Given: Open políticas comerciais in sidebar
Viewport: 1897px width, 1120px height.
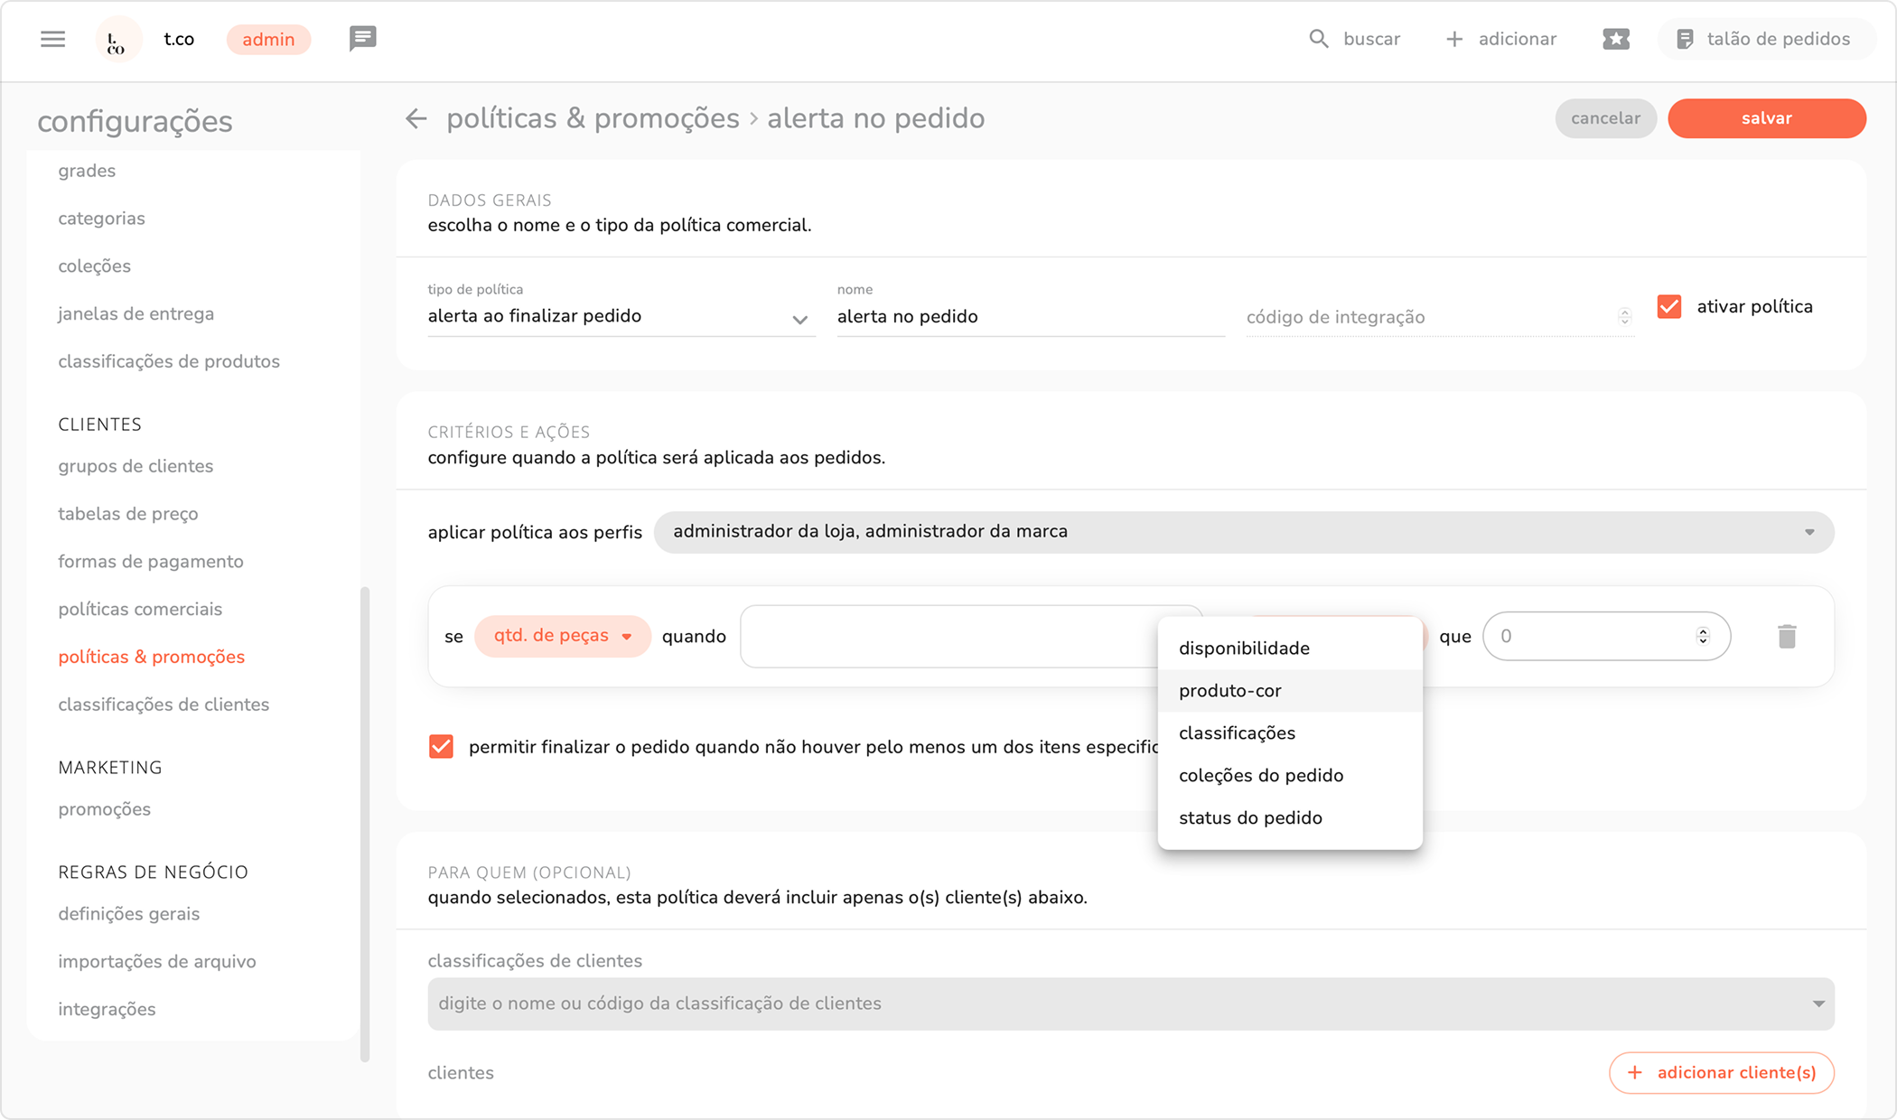Looking at the screenshot, I should (x=140, y=609).
